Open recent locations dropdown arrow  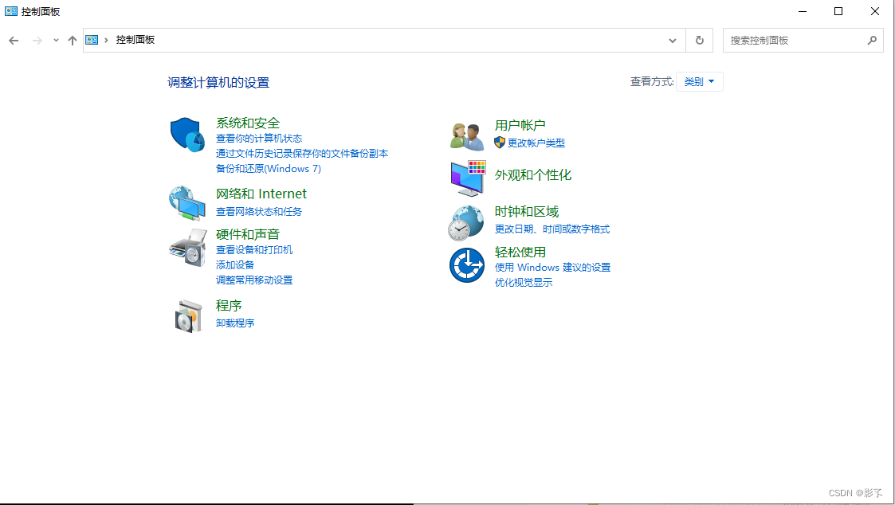56,41
